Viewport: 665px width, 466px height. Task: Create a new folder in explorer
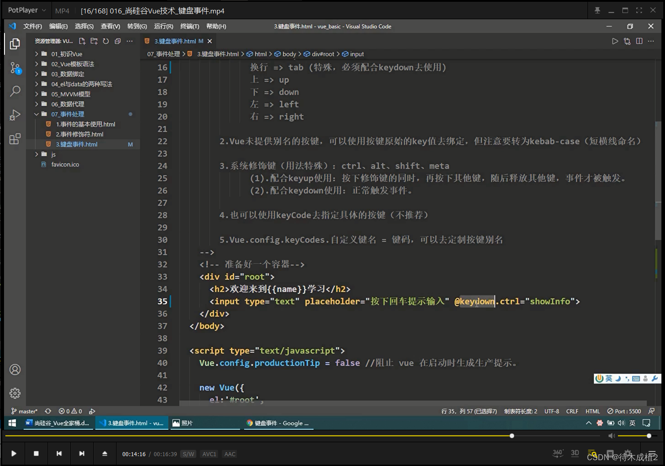[x=94, y=41]
